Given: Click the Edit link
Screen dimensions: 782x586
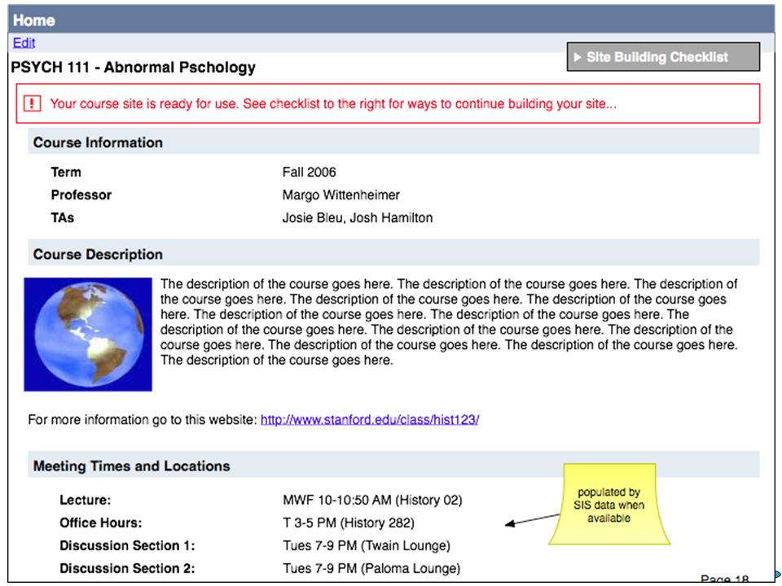Looking at the screenshot, I should pos(24,43).
